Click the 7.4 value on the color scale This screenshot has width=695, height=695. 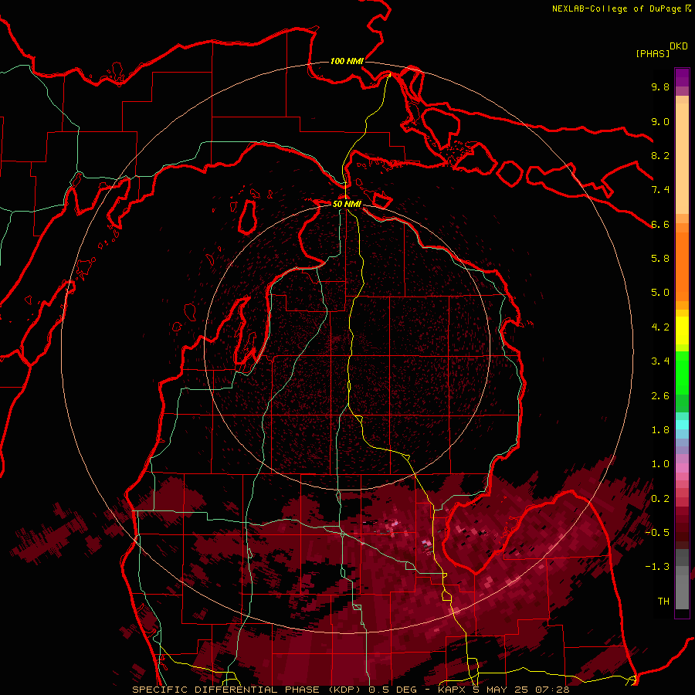[x=660, y=190]
